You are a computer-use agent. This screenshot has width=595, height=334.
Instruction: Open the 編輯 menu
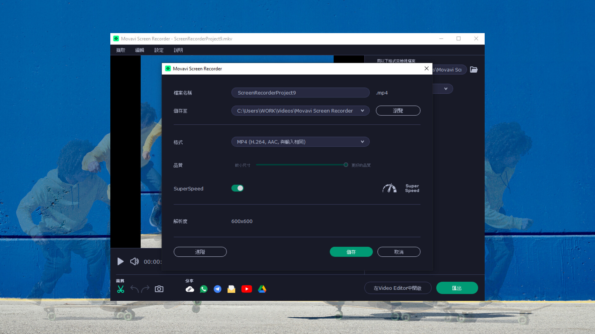pyautogui.click(x=139, y=50)
